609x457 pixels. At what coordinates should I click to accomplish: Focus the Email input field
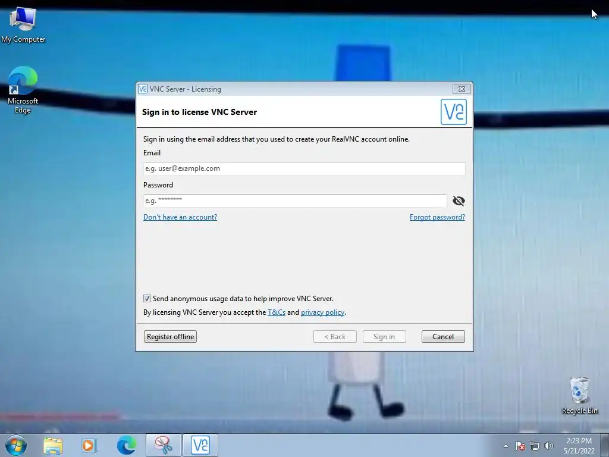pyautogui.click(x=304, y=168)
